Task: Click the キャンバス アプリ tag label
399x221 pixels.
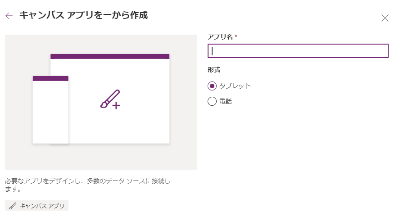Action: (x=41, y=206)
